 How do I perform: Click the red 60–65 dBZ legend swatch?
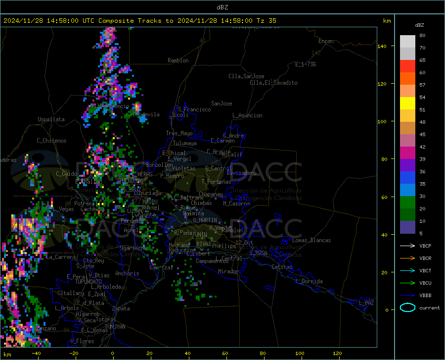point(407,66)
